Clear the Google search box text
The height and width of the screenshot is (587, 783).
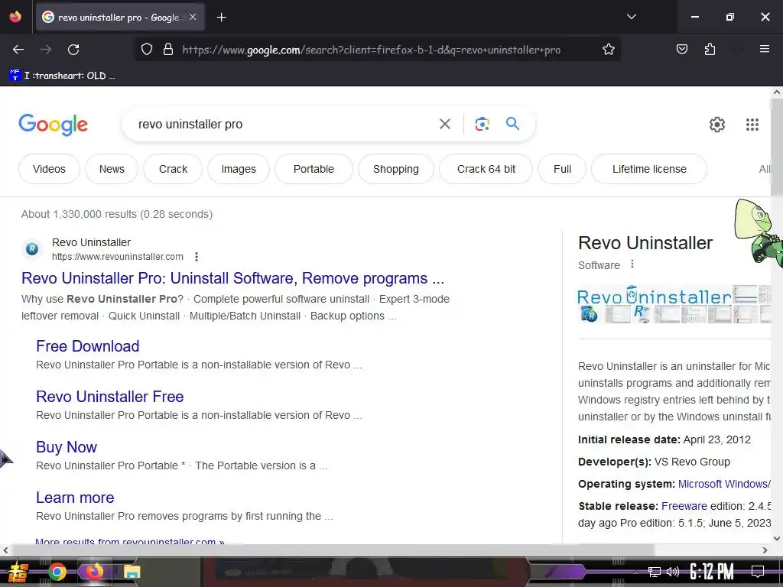click(x=444, y=124)
